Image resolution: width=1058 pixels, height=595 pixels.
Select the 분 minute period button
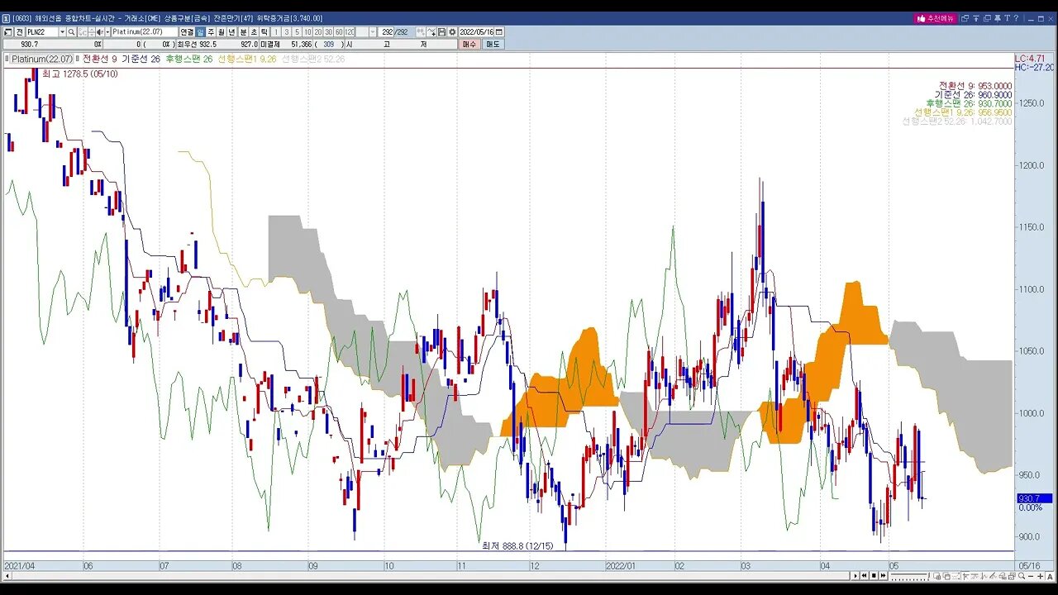[243, 31]
